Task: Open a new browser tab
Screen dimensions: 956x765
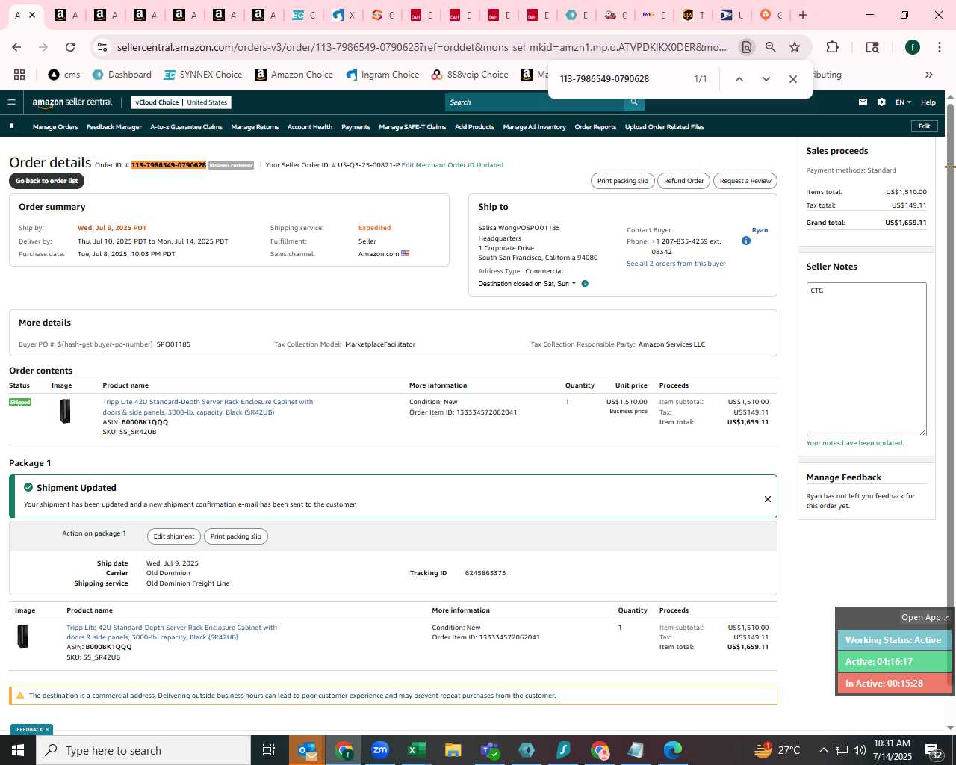Action: (803, 15)
